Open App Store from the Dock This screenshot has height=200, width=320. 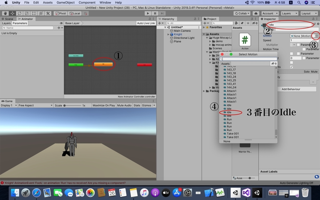pos(177,193)
